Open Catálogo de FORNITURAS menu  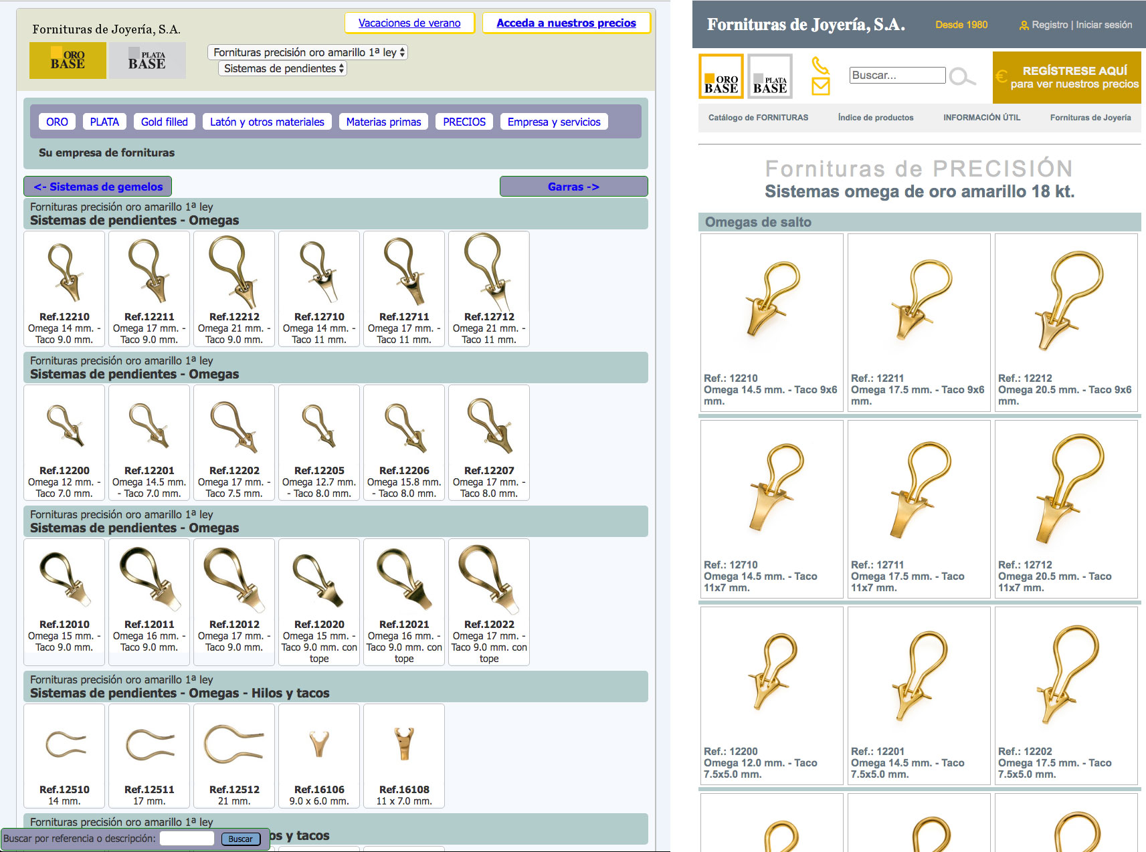pos(758,118)
